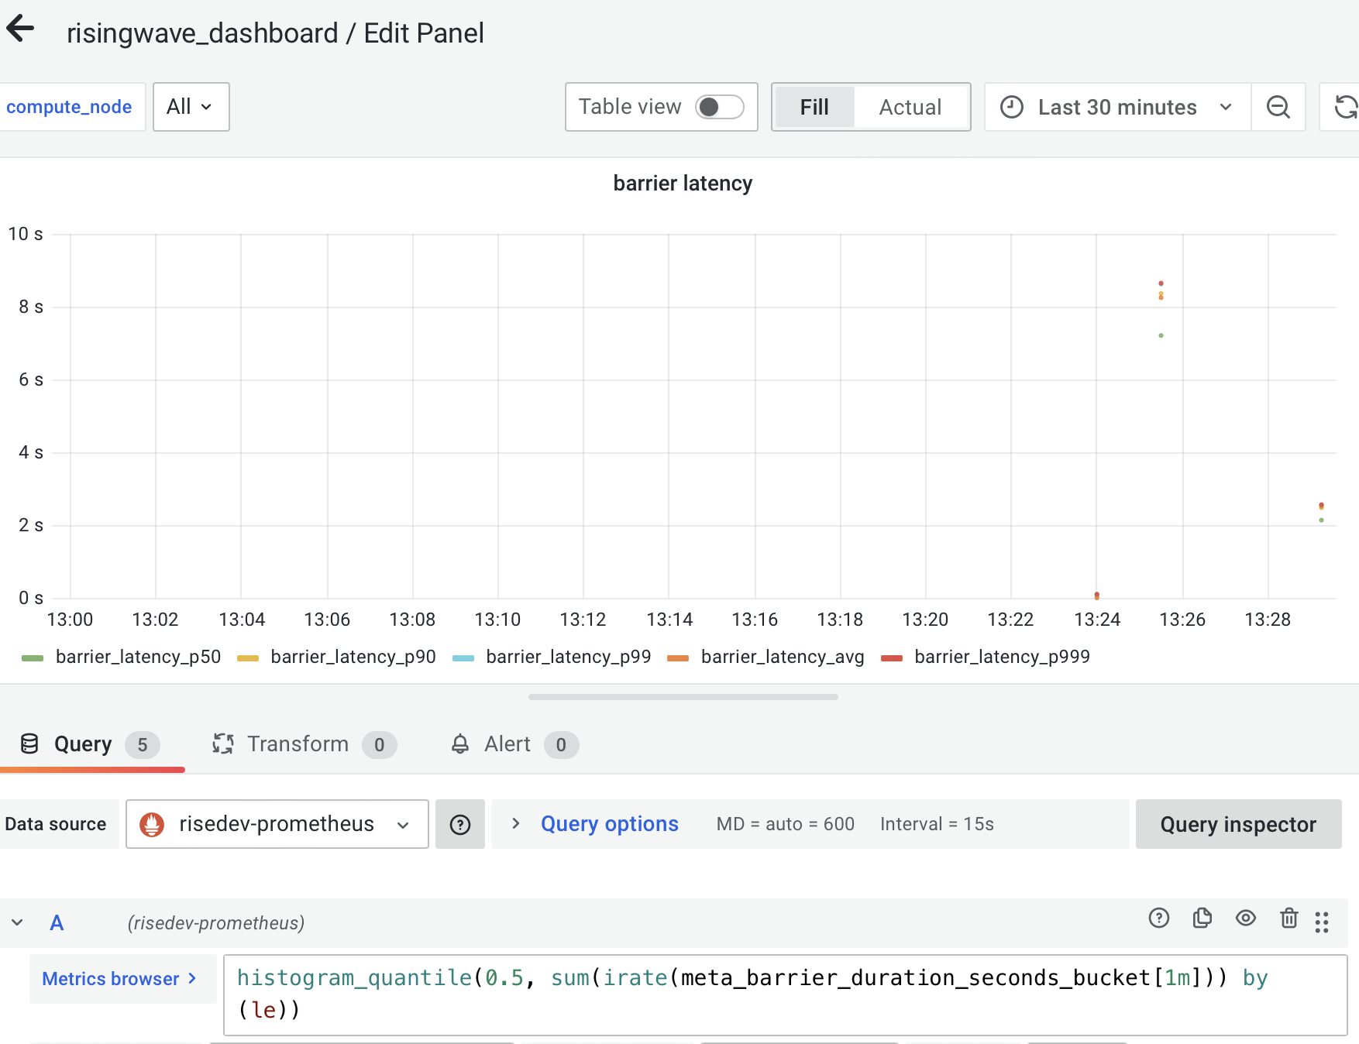The height and width of the screenshot is (1044, 1359).
Task: Open query A help documentation icon
Action: pyautogui.click(x=1158, y=919)
